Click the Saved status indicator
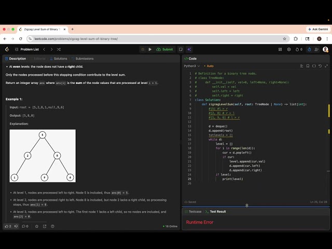Image resolution: width=332 pixels, height=249 pixels. click(190, 202)
